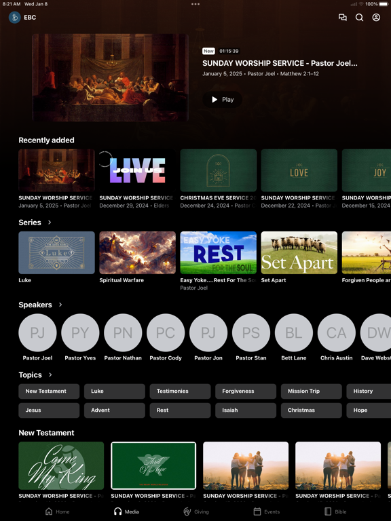The height and width of the screenshot is (521, 391).
Task: Select the Hope topic chip
Action: pyautogui.click(x=369, y=410)
